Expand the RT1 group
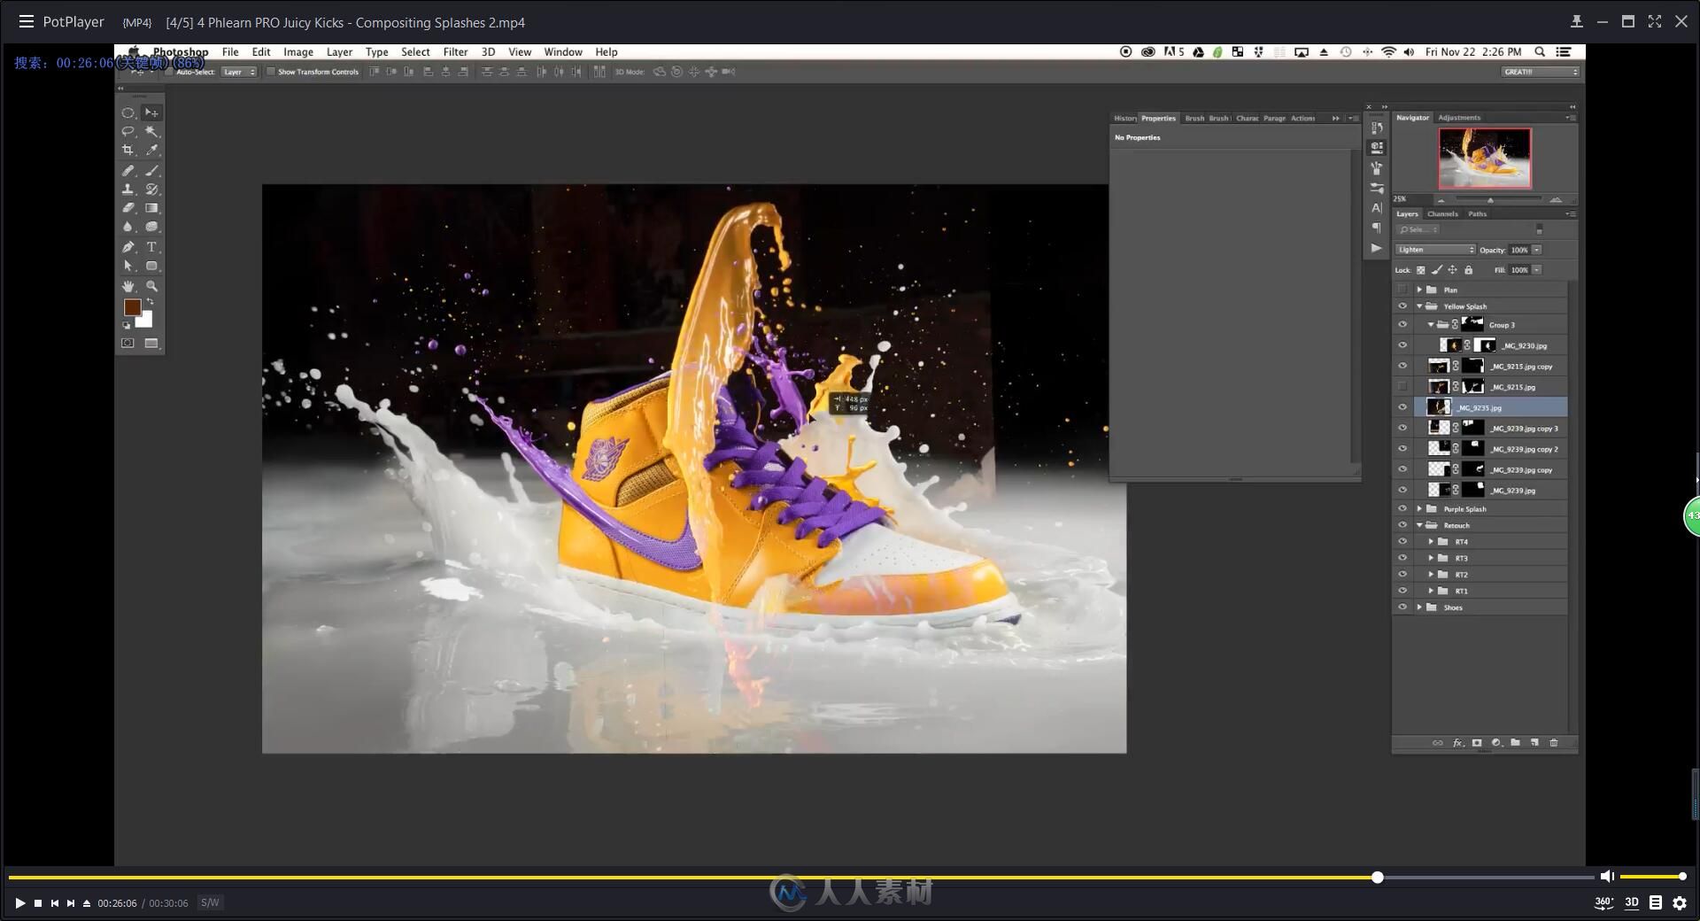 pos(1431,591)
